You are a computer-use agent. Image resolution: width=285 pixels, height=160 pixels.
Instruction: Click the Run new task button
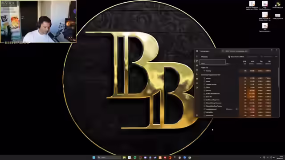pyautogui.click(x=236, y=57)
